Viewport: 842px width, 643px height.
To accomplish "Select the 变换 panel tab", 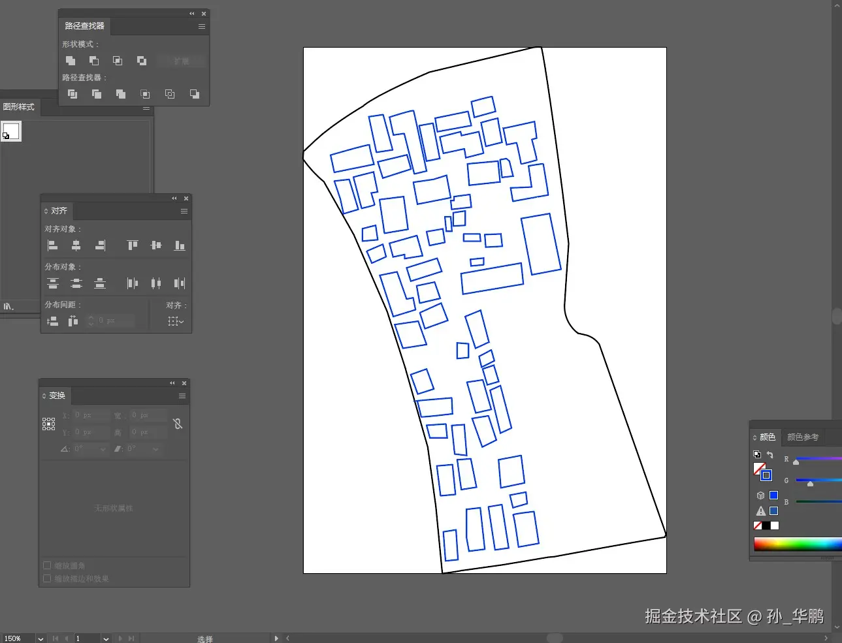I will point(57,396).
